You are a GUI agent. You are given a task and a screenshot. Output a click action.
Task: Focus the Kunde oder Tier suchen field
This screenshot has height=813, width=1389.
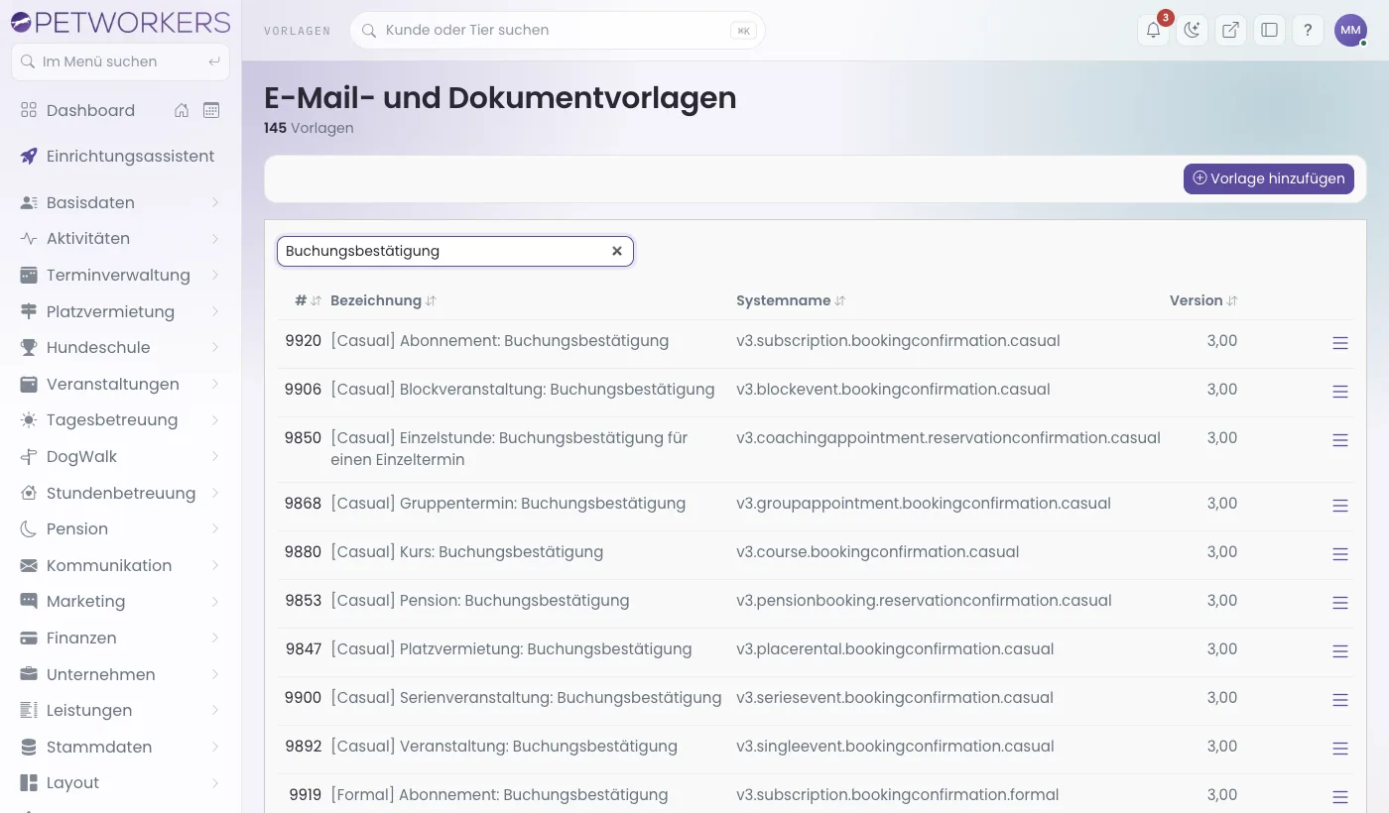click(558, 30)
